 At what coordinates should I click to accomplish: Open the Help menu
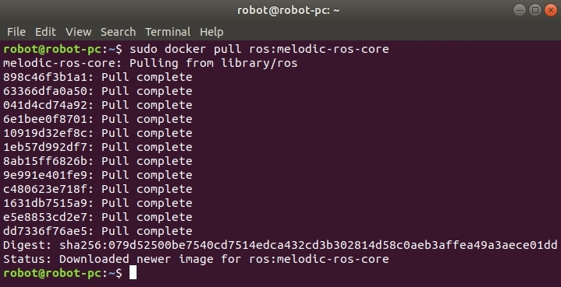(211, 32)
